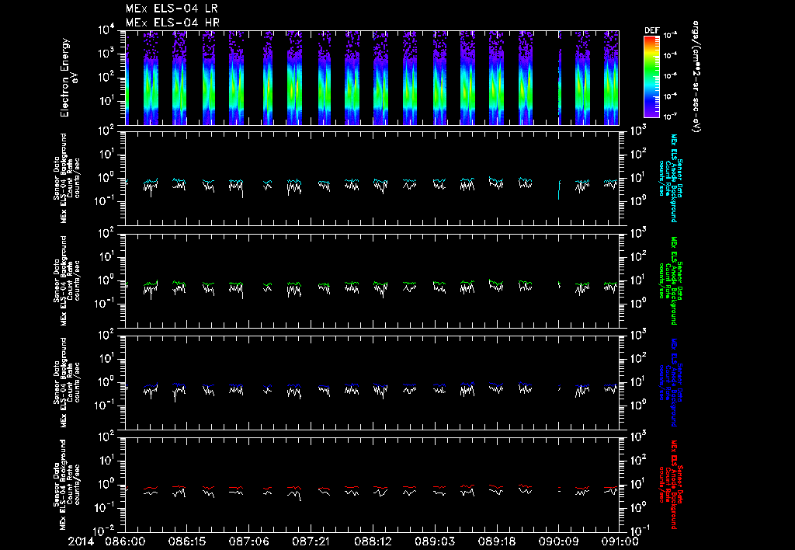Click the narrow spectrogram sliver near 090:09
The height and width of the screenshot is (550, 795).
point(560,78)
